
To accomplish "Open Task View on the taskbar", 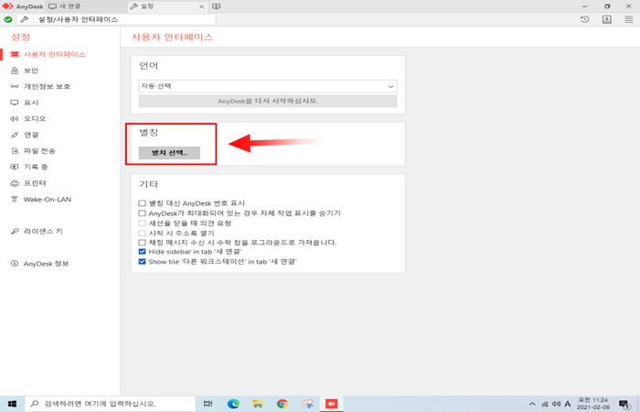I will 208,404.
